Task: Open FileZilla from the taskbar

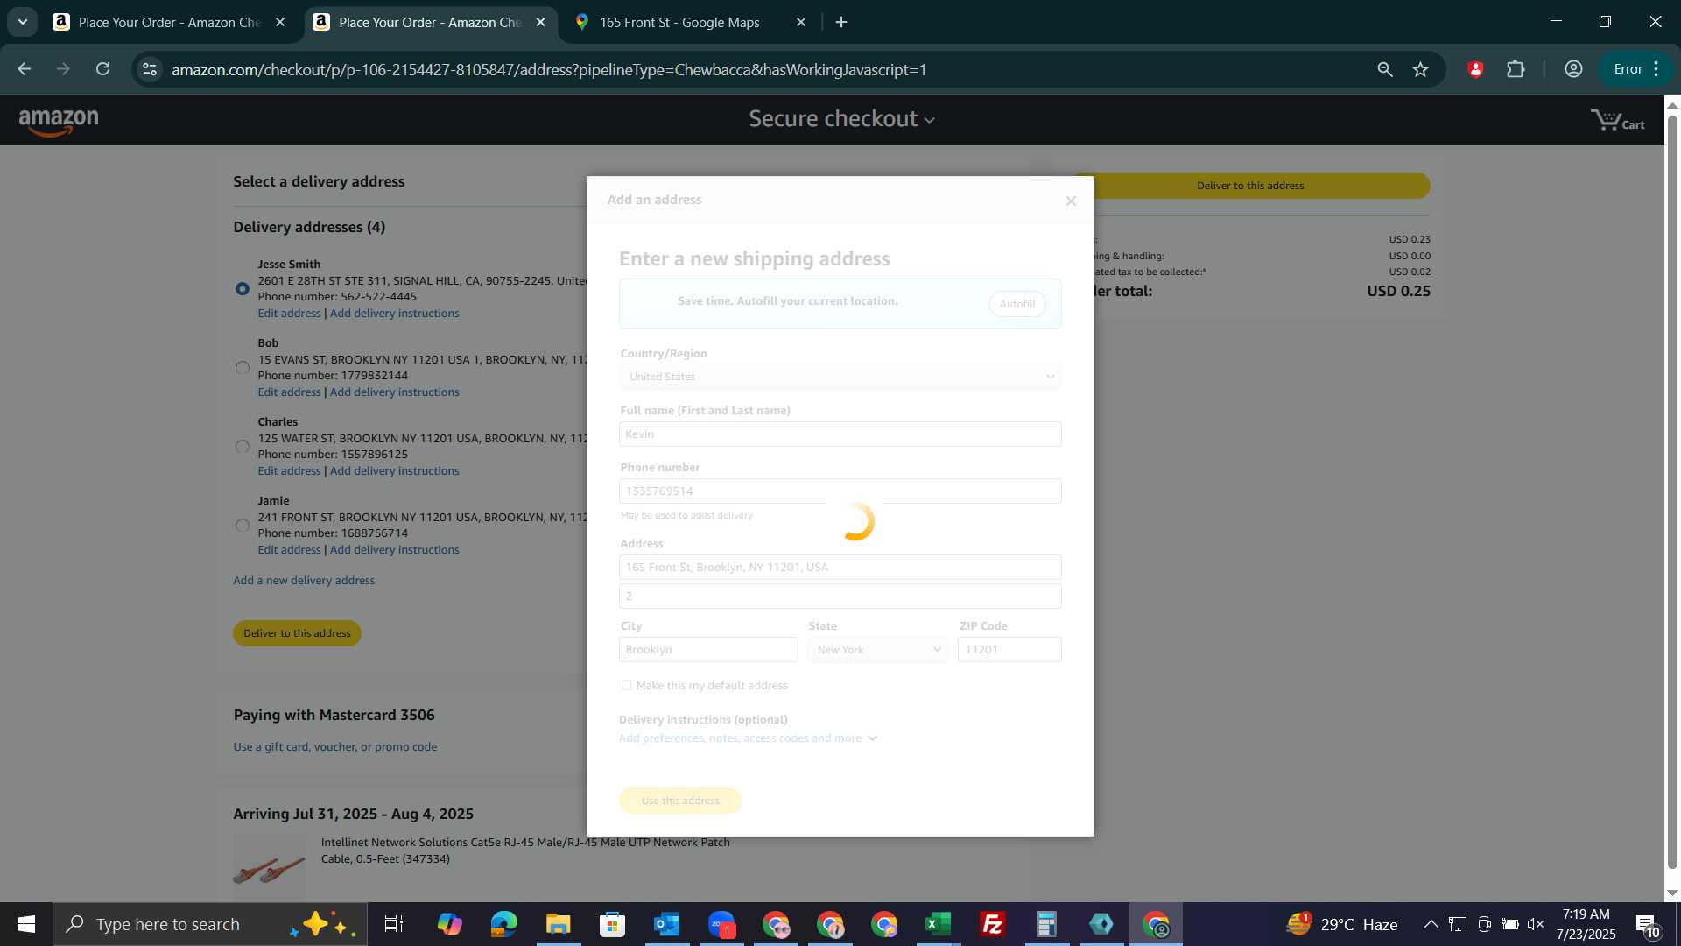Action: coord(993,924)
